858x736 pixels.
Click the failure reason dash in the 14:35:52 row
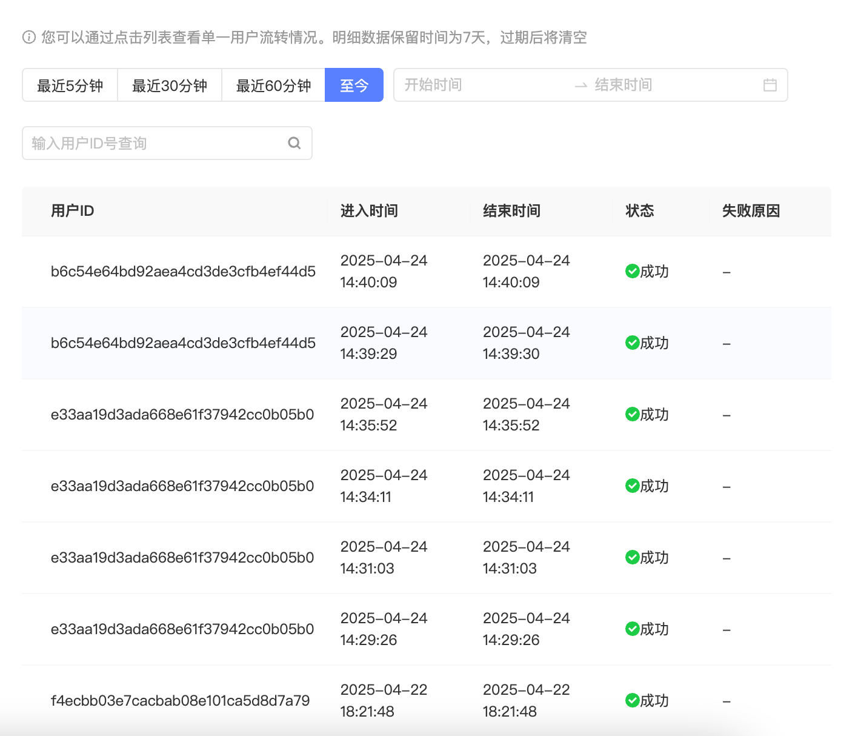(x=727, y=415)
